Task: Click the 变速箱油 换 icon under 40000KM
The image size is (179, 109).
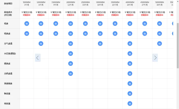Action: (130, 84)
